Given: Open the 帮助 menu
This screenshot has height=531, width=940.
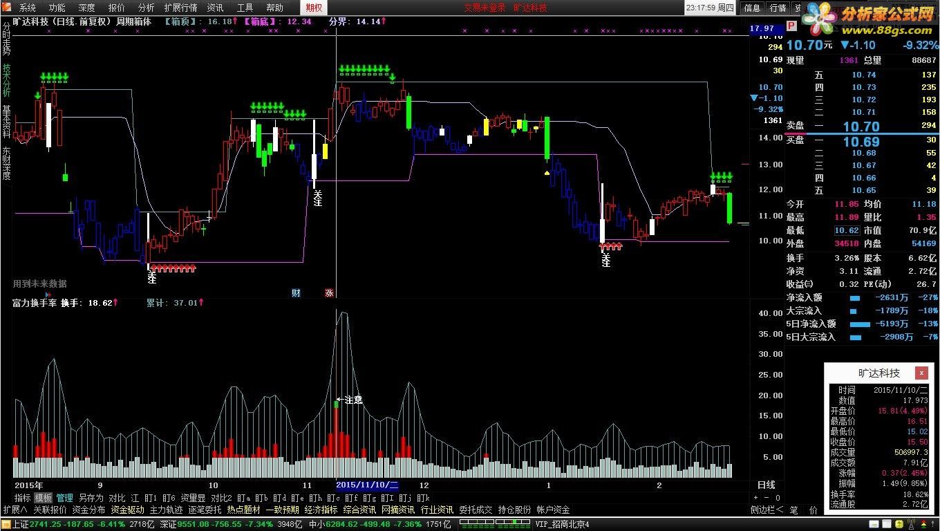Looking at the screenshot, I should click(x=274, y=8).
